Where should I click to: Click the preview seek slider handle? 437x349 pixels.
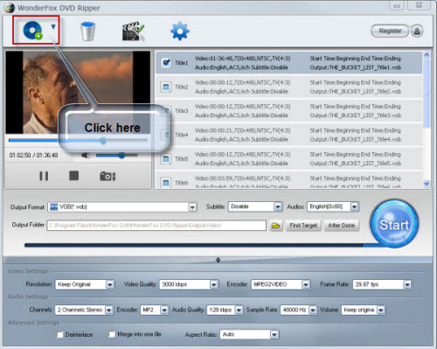click(x=103, y=141)
